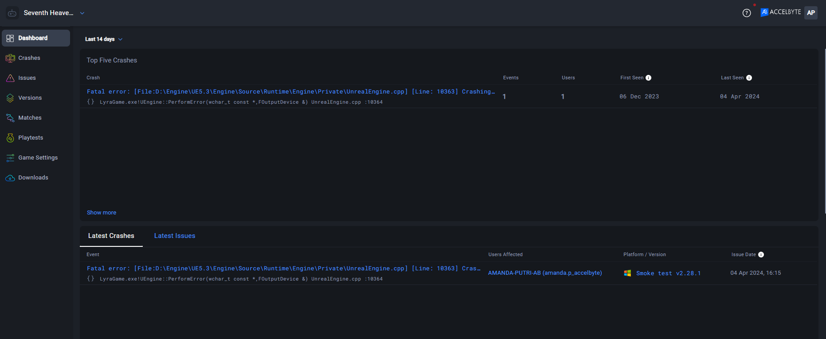826x339 pixels.
Task: Click the LyraGame.exe stack frame in Latest Crashes
Action: click(241, 279)
